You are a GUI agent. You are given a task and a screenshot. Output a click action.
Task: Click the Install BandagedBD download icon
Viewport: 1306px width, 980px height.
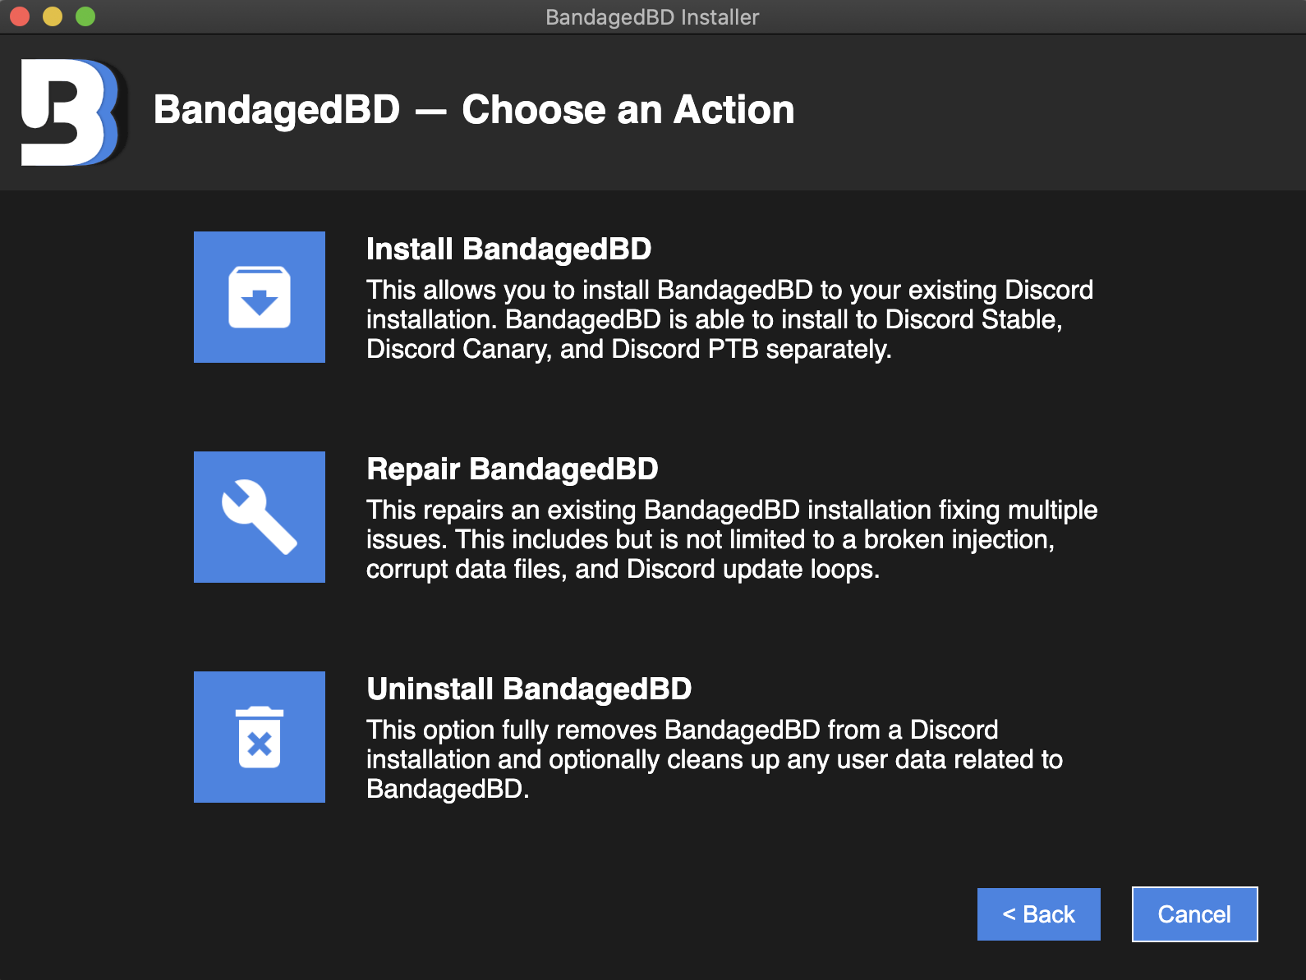pyautogui.click(x=260, y=297)
